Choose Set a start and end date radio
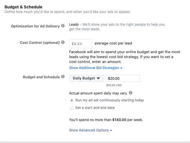The height and width of the screenshot is (143, 190). coord(72,108)
